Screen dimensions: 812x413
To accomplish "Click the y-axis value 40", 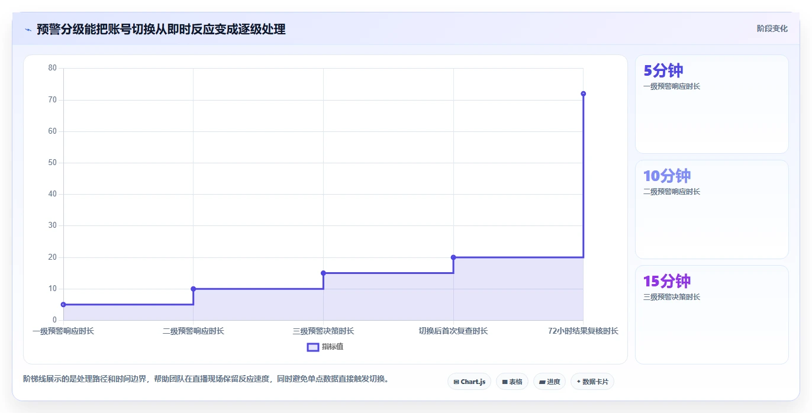I will pos(53,194).
